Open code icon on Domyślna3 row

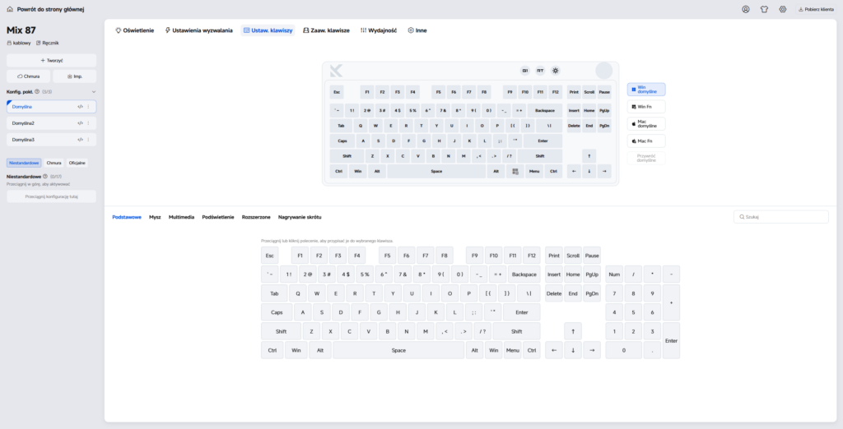pos(80,140)
